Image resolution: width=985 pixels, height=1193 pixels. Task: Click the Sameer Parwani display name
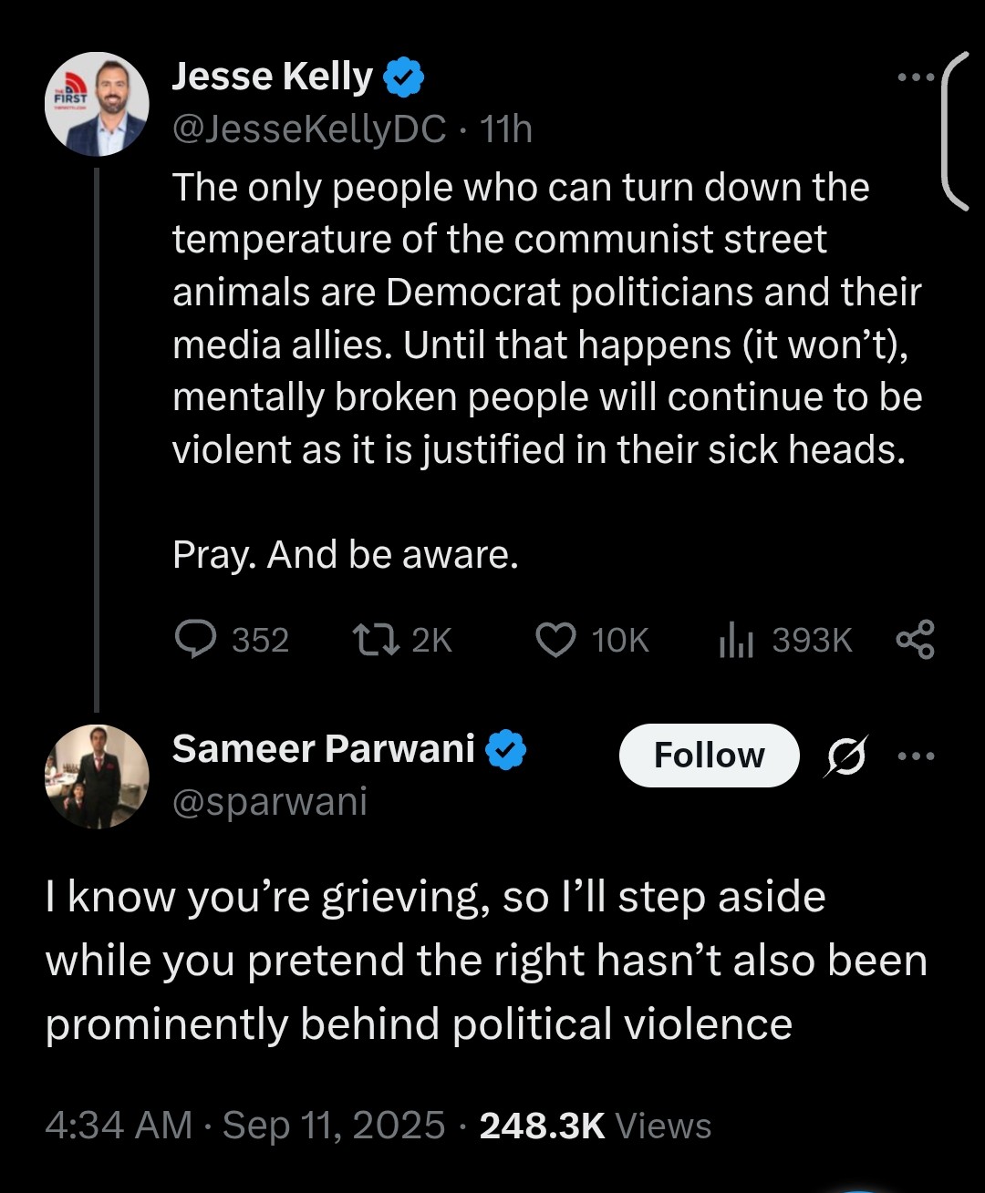coord(323,749)
